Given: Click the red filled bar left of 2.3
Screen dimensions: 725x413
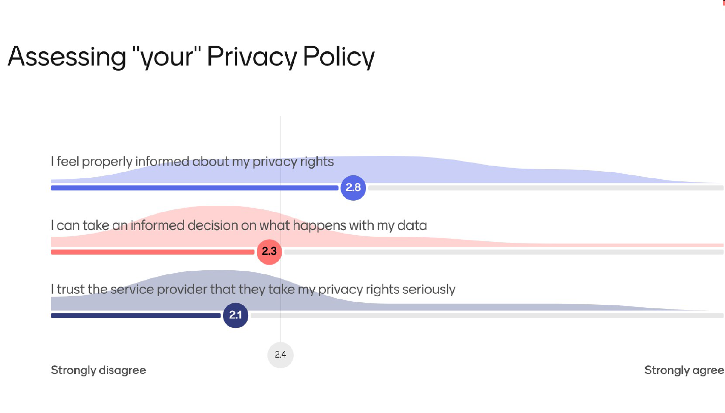Looking at the screenshot, I should [x=153, y=252].
